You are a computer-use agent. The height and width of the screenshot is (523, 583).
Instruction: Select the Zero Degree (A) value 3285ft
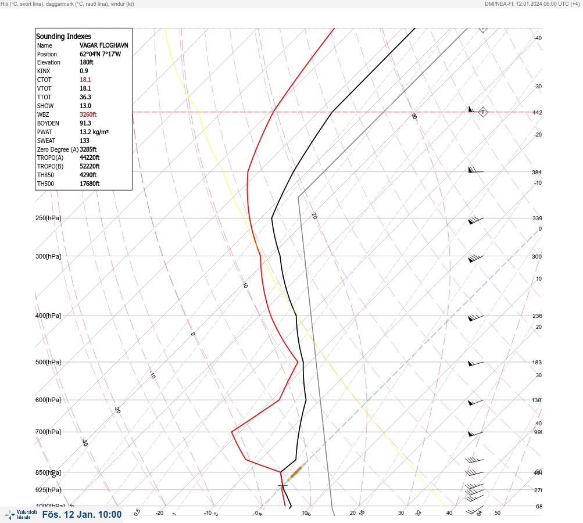tap(88, 149)
